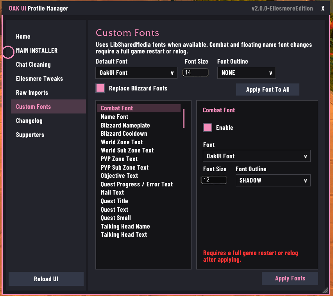Toggle the Combat Font Enable checkbox
333x296 pixels.
point(208,128)
